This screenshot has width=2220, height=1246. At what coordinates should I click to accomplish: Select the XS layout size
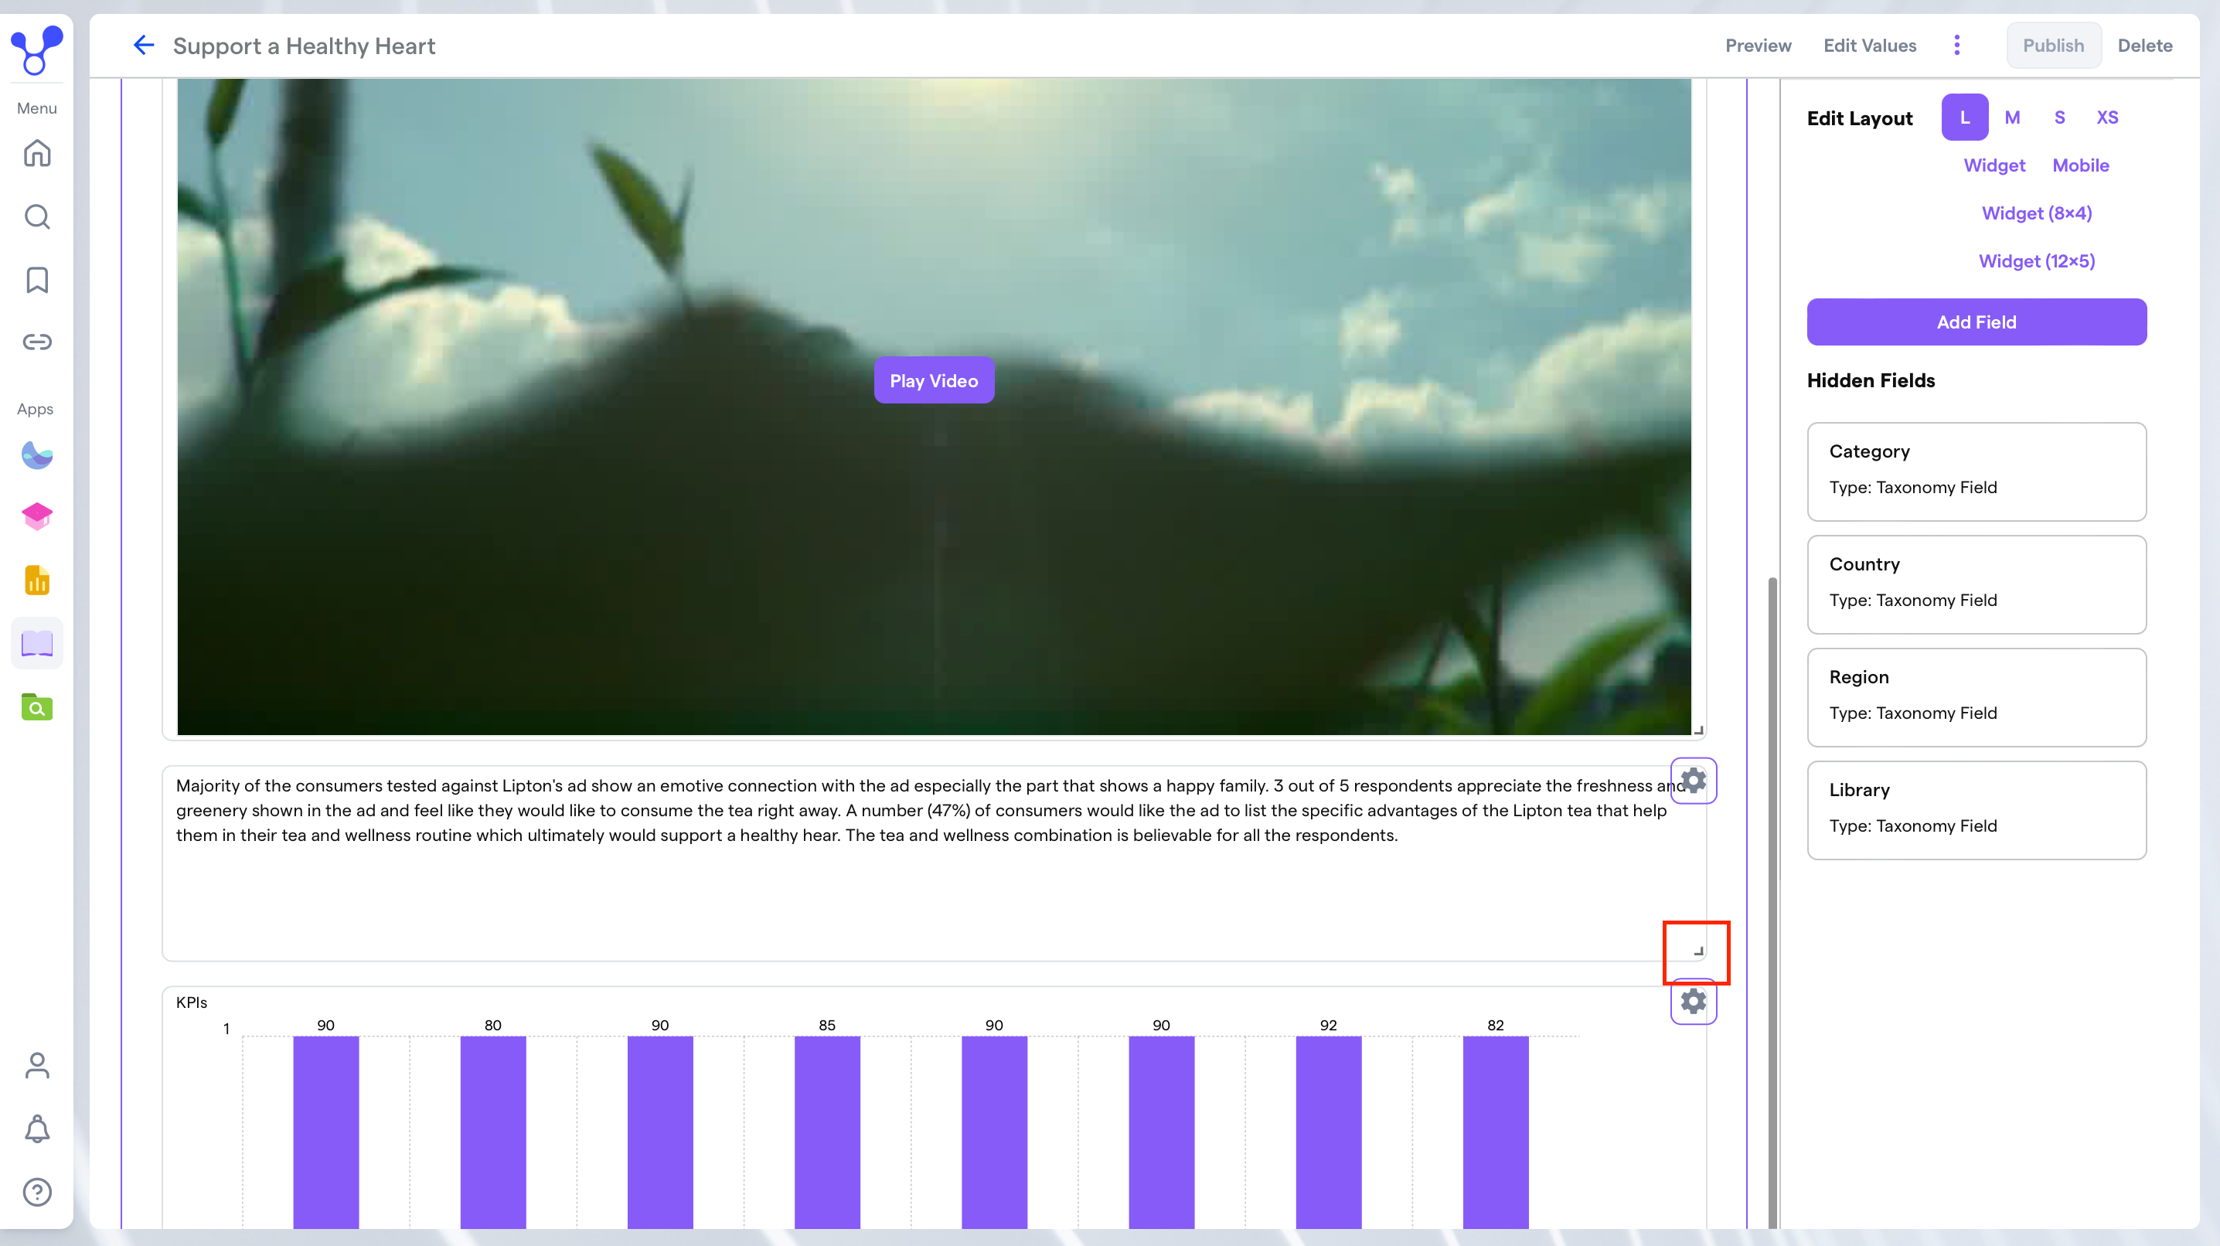[2107, 117]
